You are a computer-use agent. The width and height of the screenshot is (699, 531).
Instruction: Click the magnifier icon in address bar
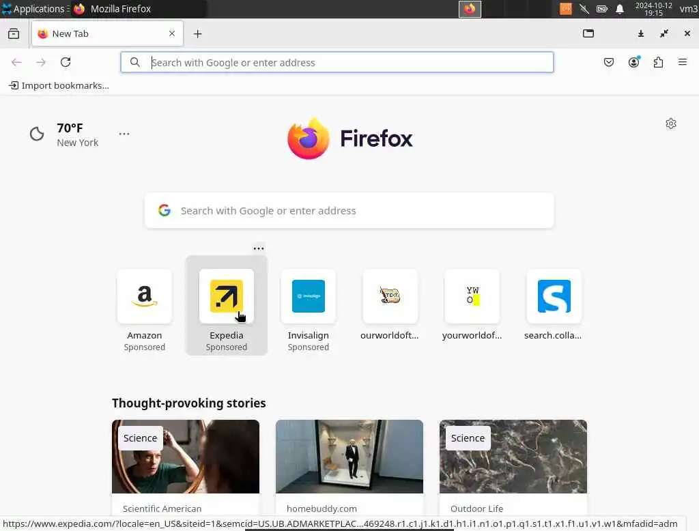135,62
